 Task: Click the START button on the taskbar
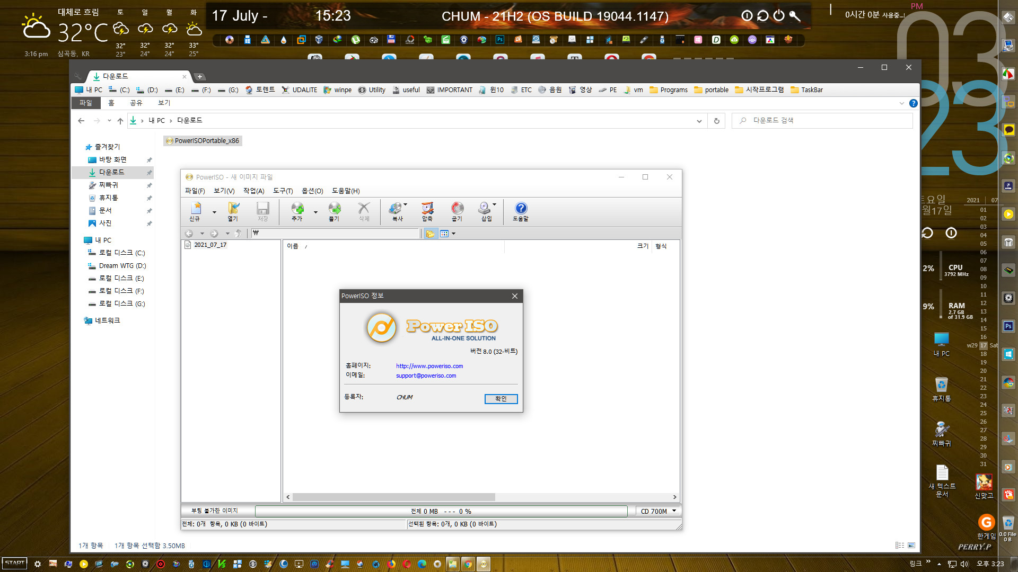pyautogui.click(x=15, y=564)
